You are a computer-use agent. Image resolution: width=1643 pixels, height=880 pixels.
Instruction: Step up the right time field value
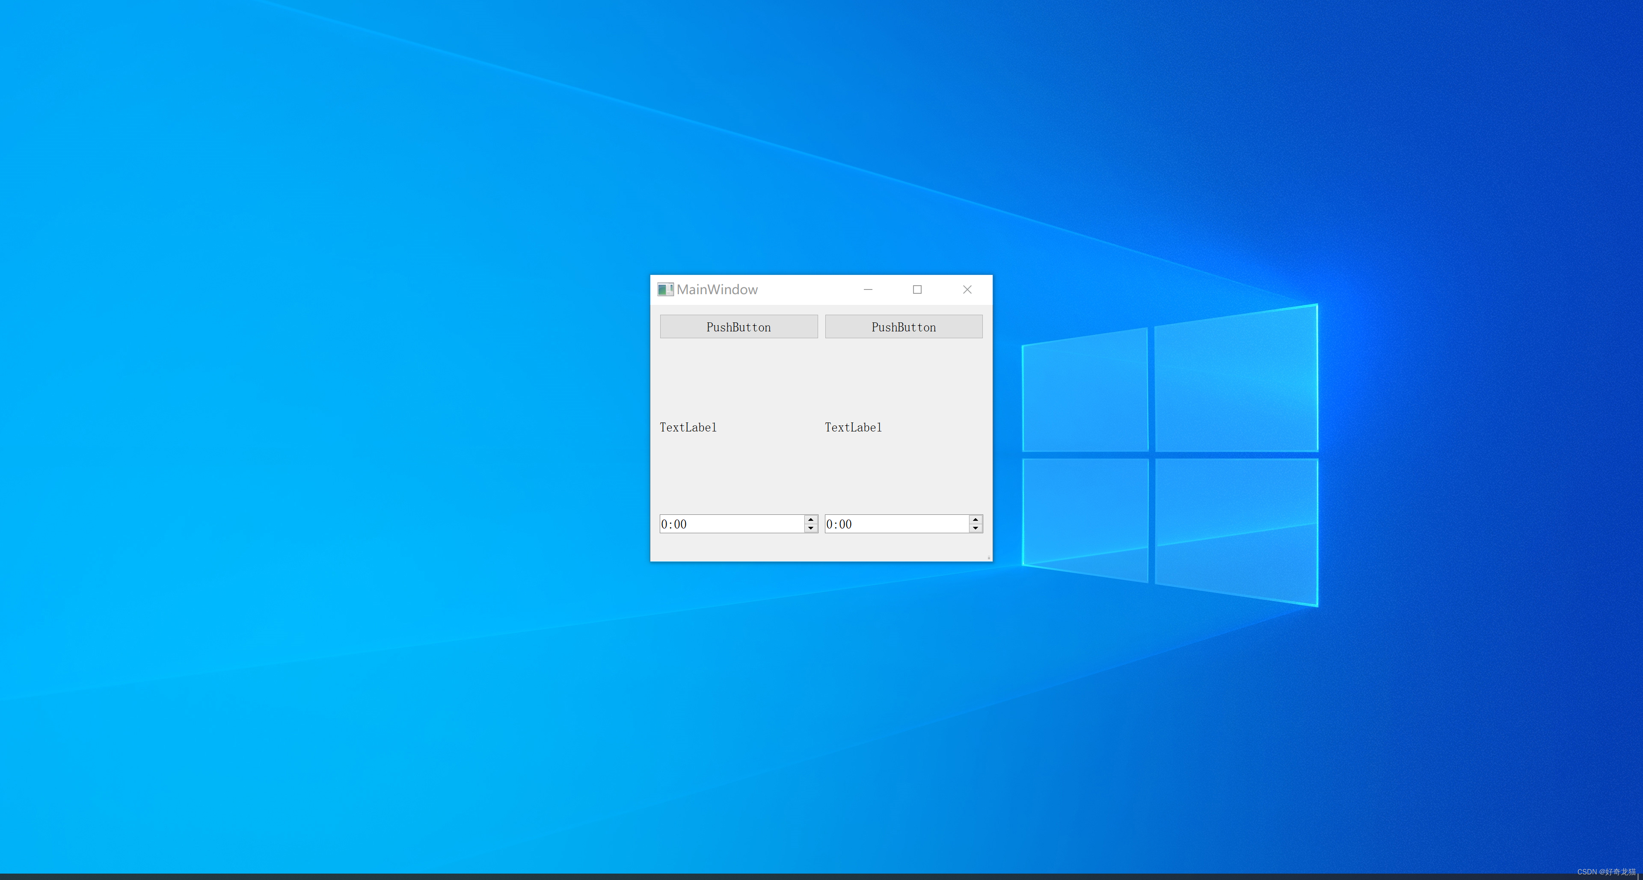point(975,520)
